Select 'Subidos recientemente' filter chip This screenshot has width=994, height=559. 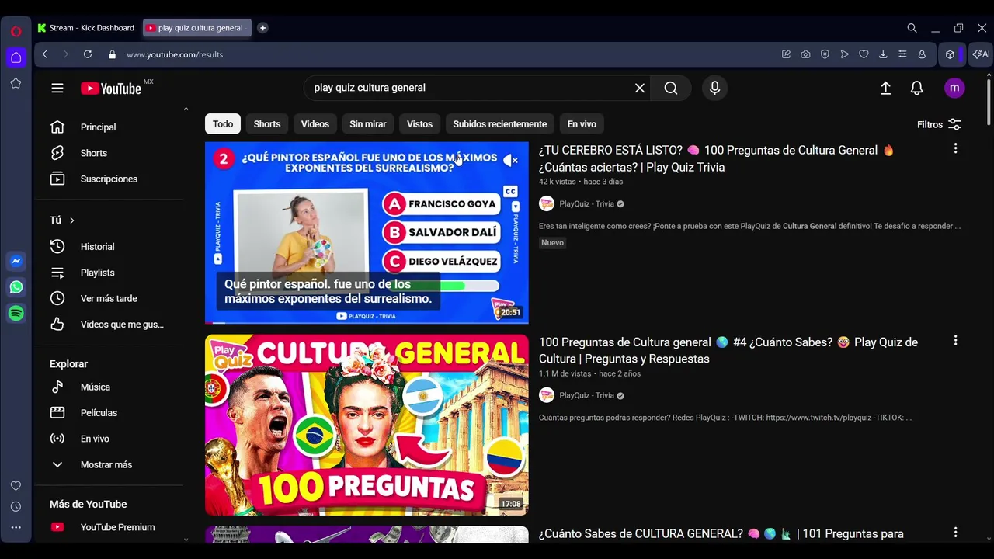tap(500, 124)
